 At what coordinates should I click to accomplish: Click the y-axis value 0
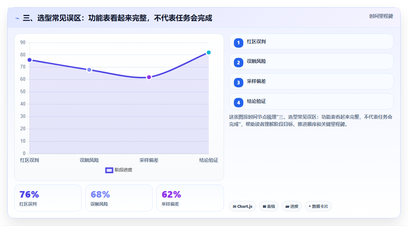(24, 154)
